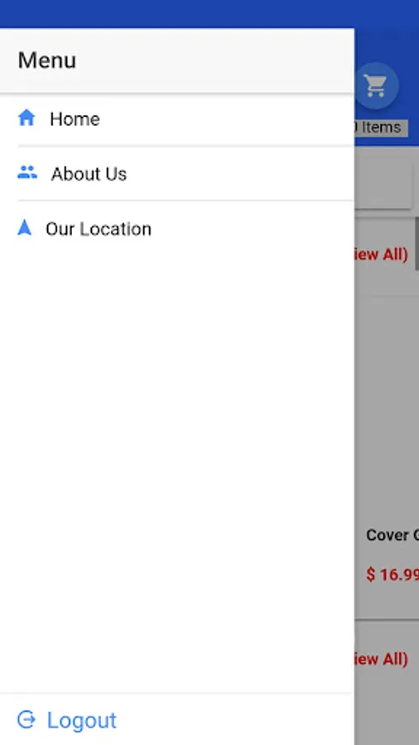This screenshot has width=419, height=745.
Task: Click the Items count label under cart
Action: [x=380, y=127]
